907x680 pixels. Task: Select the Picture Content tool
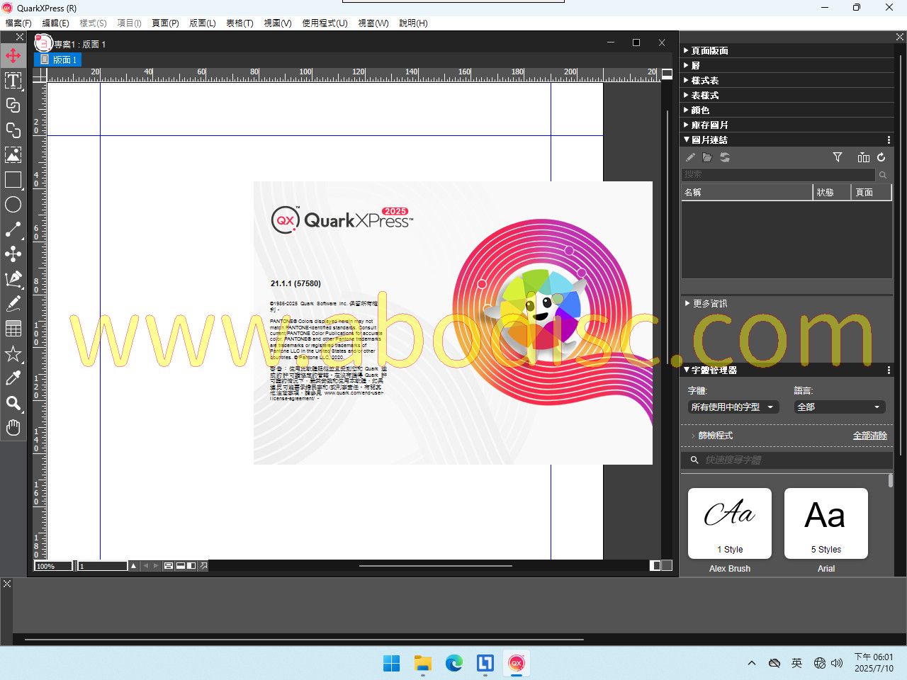(13, 154)
